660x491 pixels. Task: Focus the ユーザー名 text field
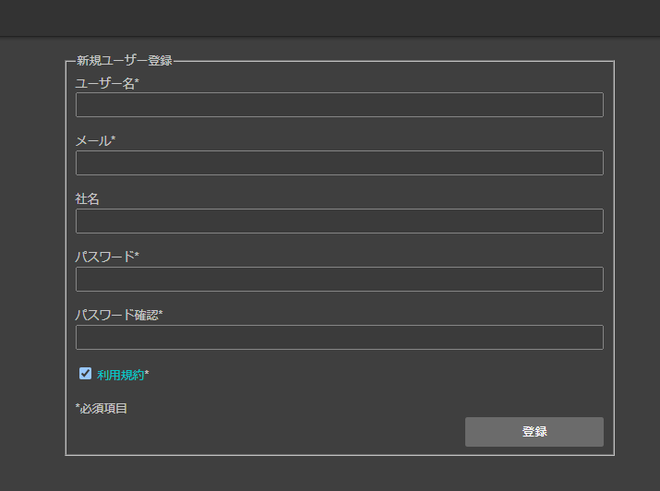point(340,105)
